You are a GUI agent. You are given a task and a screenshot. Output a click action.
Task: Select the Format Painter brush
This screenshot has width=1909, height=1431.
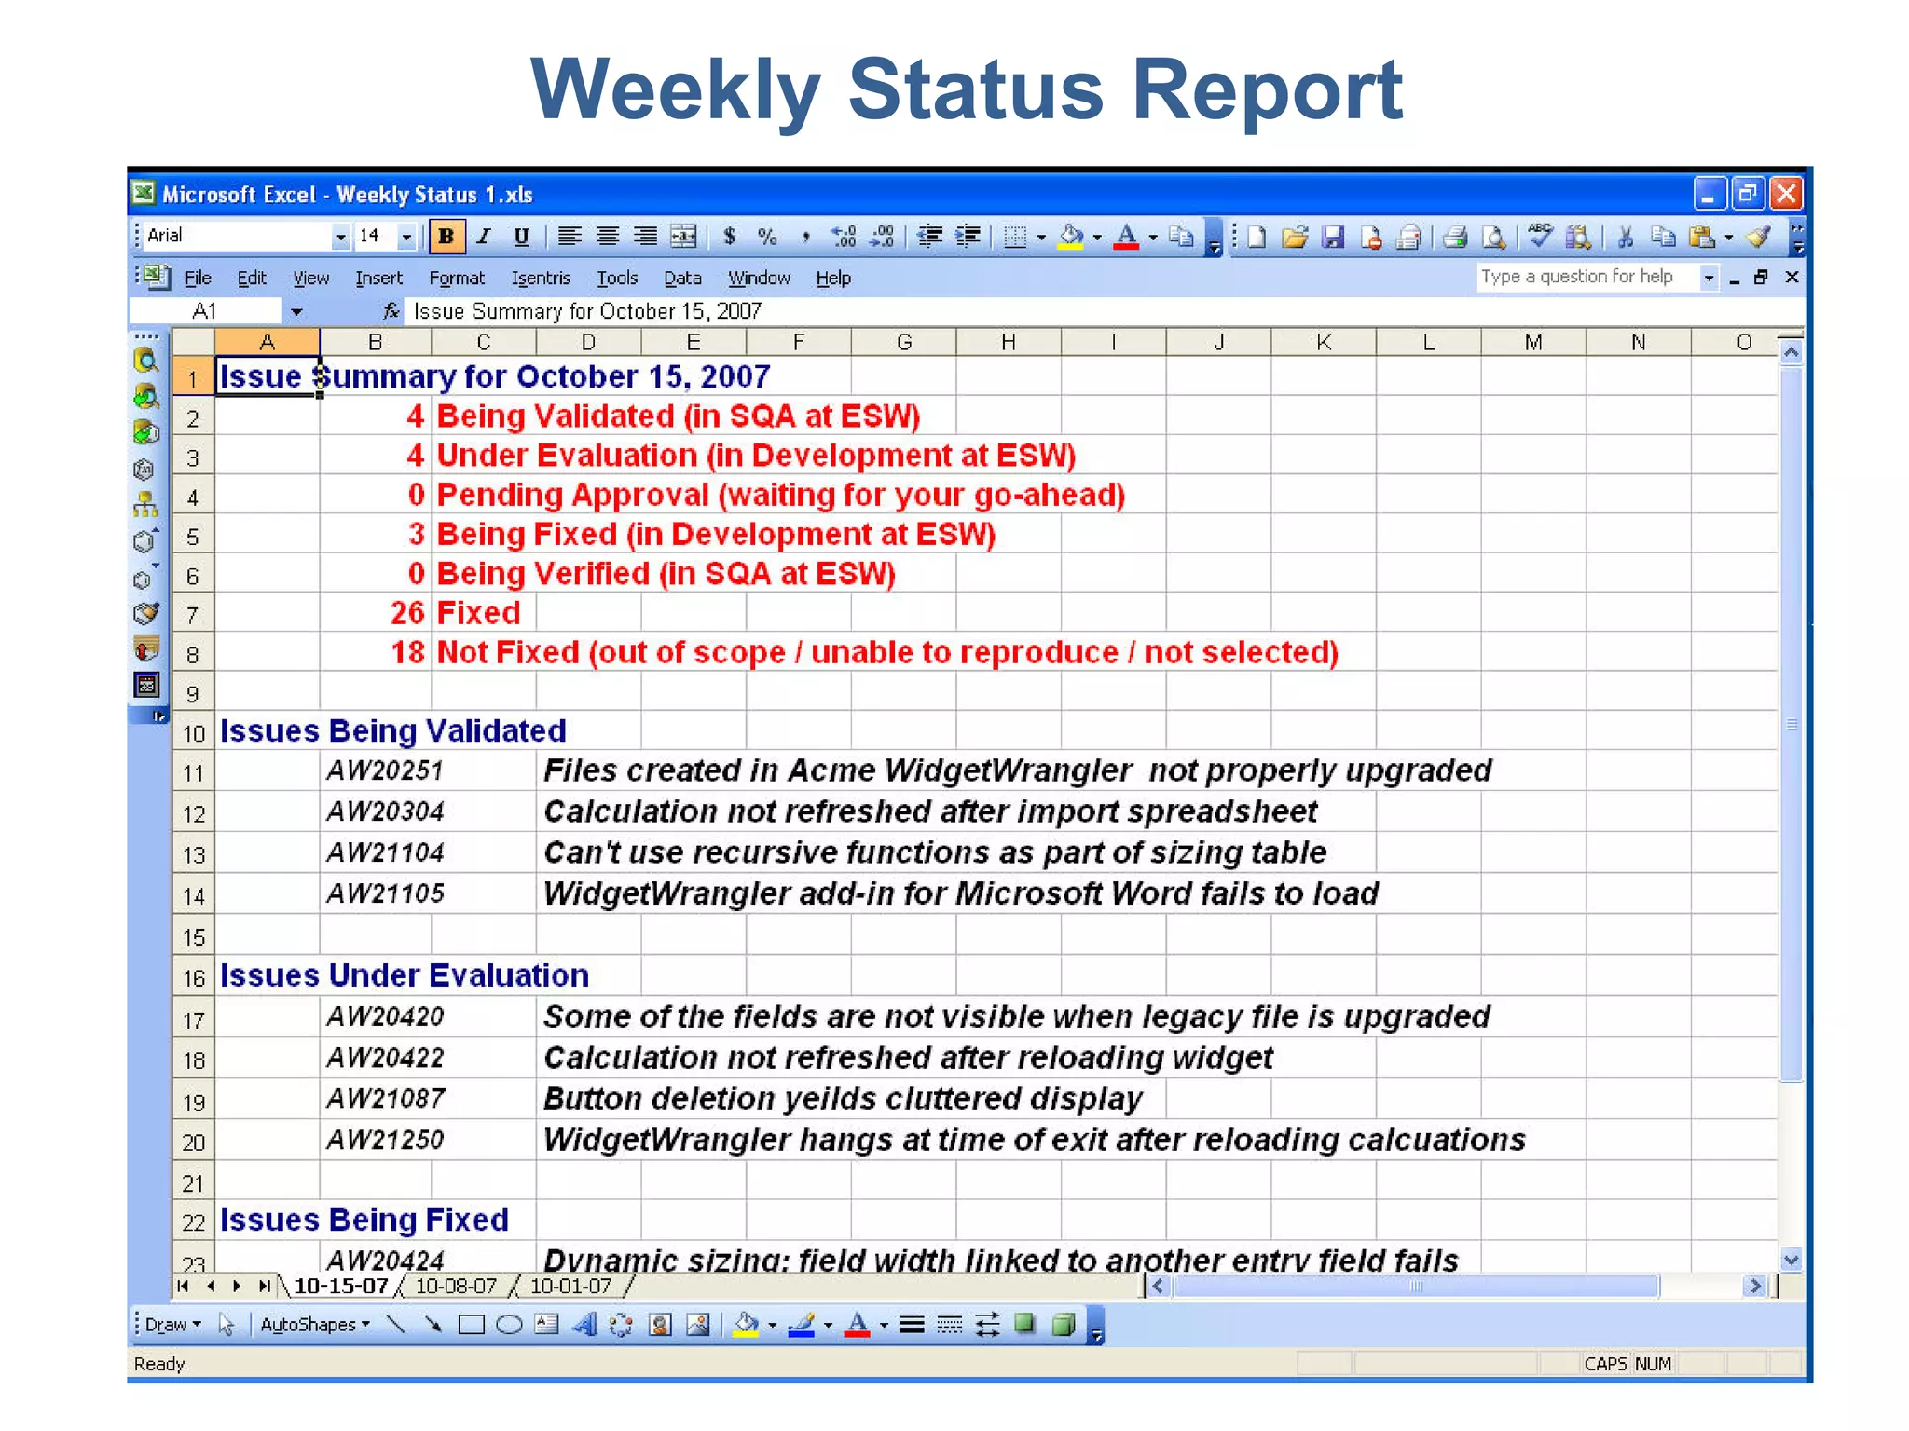[1759, 237]
